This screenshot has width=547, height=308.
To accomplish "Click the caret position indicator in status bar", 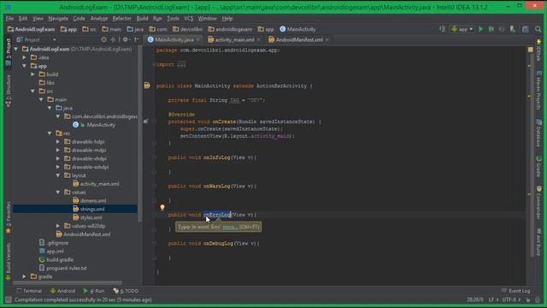I will coord(475,299).
